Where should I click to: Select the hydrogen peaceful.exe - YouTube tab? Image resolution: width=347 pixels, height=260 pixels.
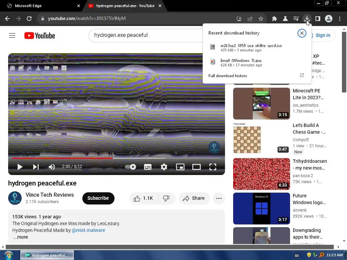click(x=125, y=6)
